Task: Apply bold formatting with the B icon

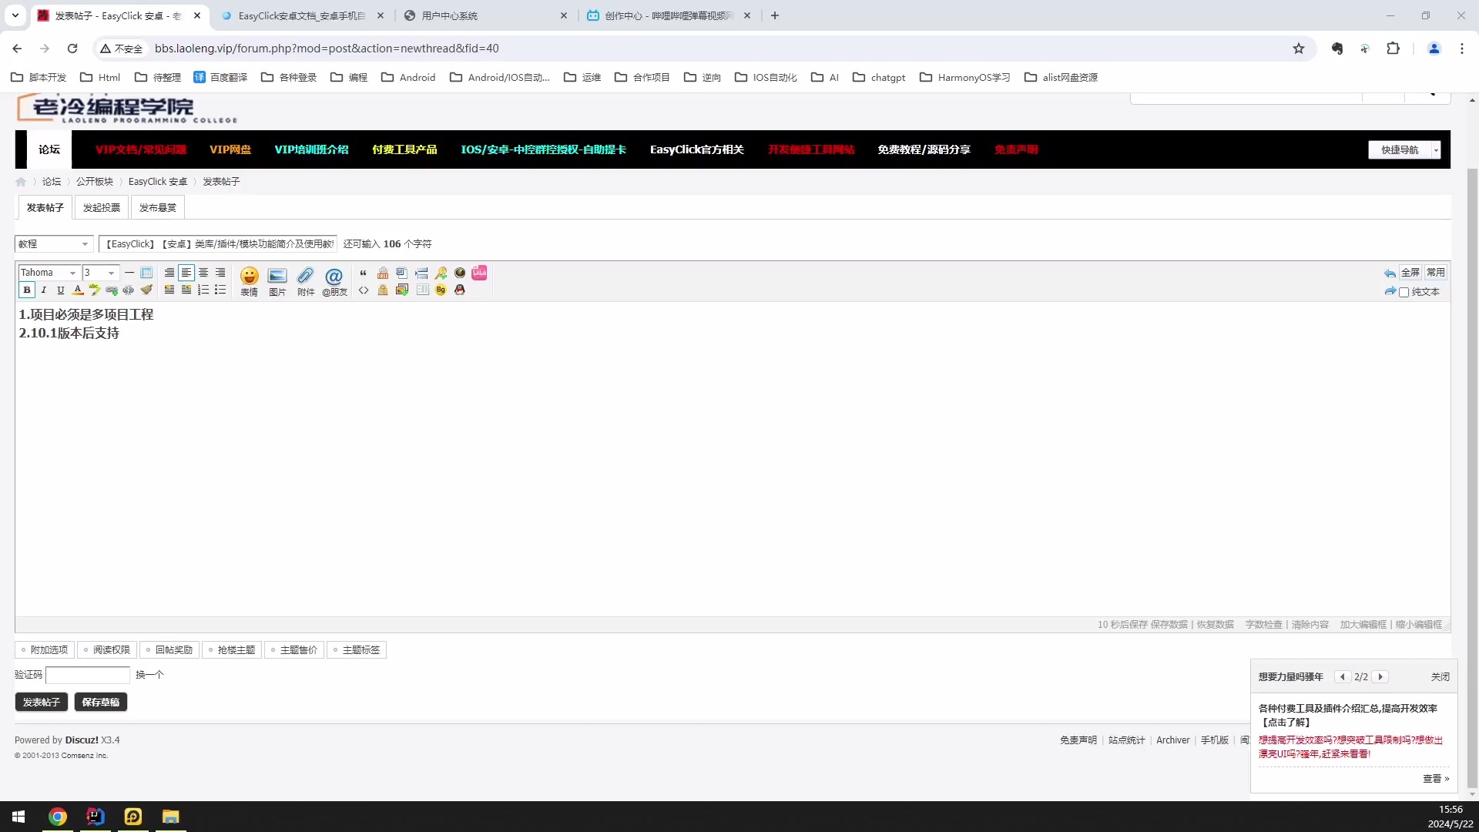Action: tap(27, 290)
